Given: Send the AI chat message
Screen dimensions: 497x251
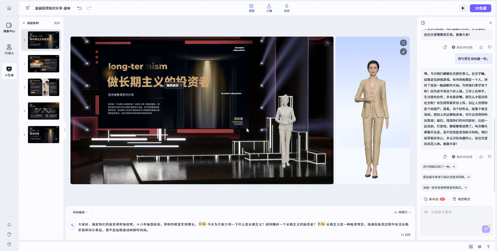Looking at the screenshot, I should tap(486, 229).
